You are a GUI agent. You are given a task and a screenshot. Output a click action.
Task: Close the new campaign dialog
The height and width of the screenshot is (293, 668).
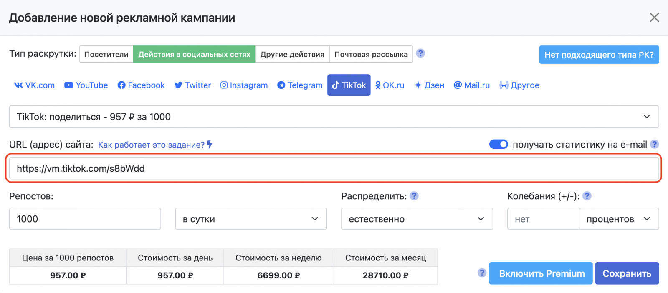[x=654, y=18]
